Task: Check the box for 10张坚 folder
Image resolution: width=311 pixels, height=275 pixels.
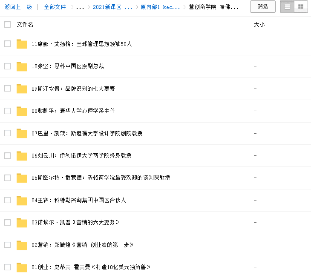Action: (8, 66)
